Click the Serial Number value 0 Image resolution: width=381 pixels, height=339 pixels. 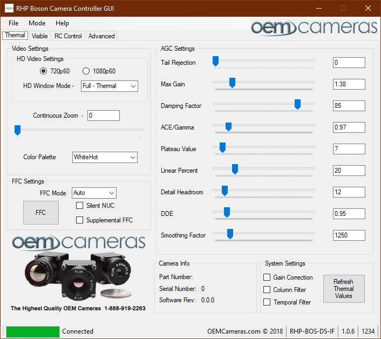(x=203, y=289)
